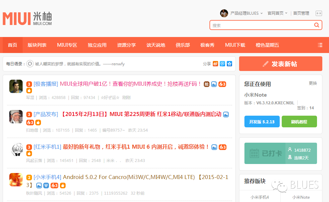Open 小米手机4 recommended board

[x=259, y=197]
